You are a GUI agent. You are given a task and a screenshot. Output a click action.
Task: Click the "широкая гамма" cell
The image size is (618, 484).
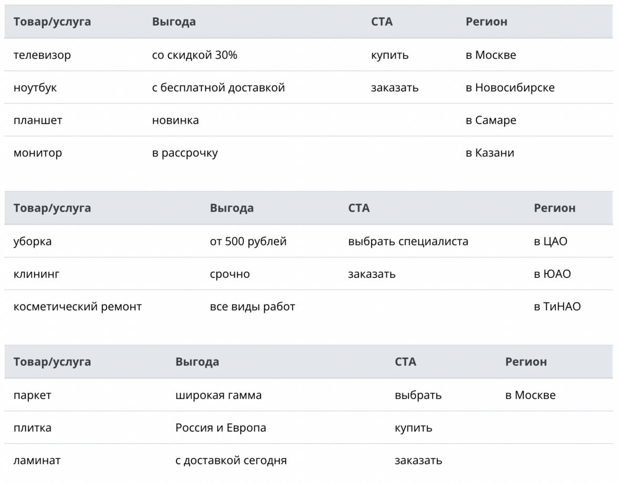[x=219, y=395]
